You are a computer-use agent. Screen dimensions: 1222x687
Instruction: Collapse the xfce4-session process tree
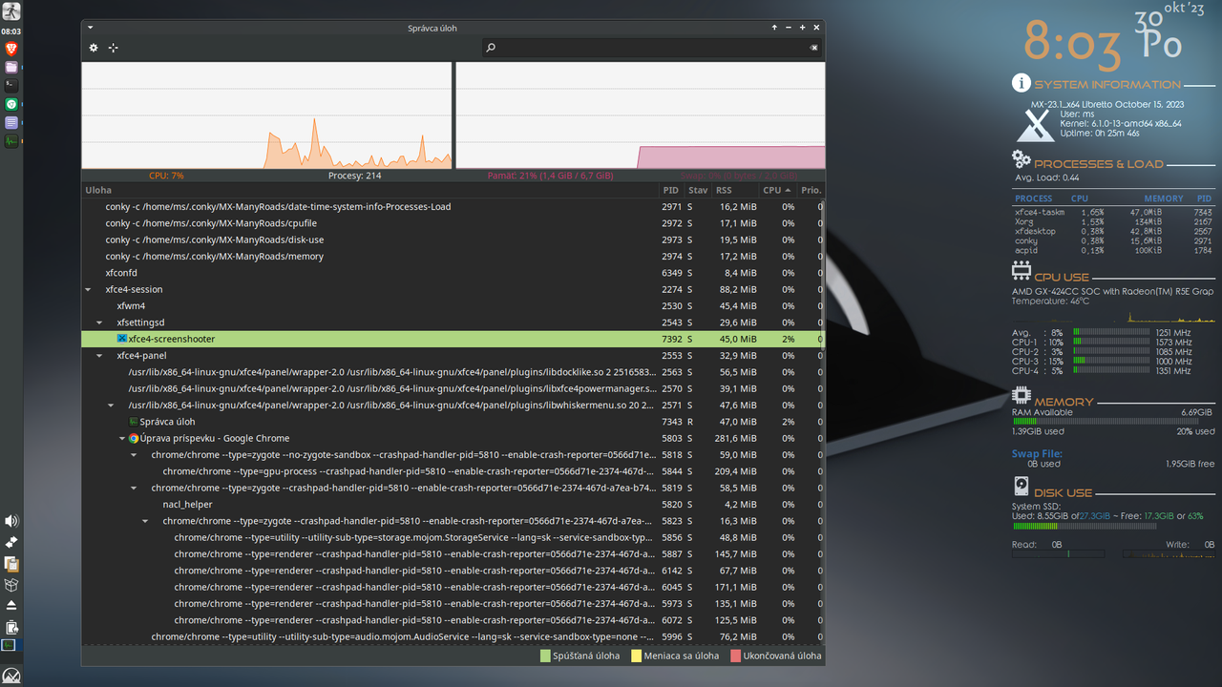point(88,289)
